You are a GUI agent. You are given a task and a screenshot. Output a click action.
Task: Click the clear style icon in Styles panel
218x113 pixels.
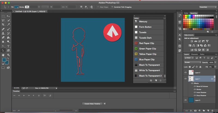tap(151, 81)
